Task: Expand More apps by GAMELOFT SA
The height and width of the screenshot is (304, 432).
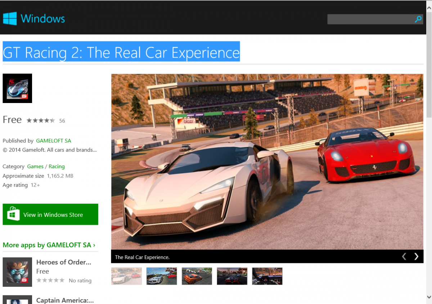Action: (49, 245)
